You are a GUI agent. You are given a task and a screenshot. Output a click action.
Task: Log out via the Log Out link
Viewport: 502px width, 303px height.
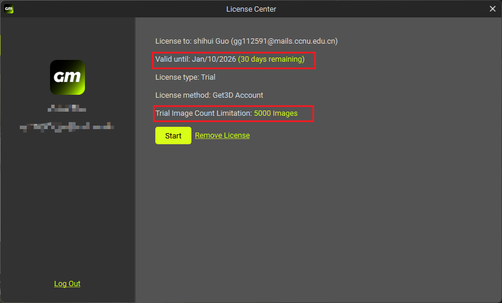point(67,284)
